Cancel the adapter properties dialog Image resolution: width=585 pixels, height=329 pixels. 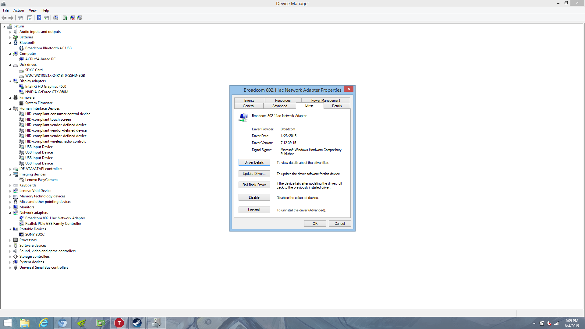(x=340, y=224)
